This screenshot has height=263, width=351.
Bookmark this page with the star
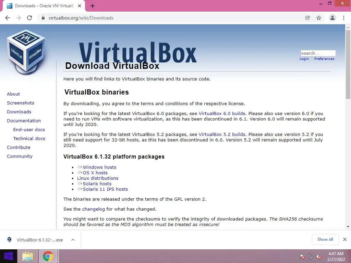(319, 18)
